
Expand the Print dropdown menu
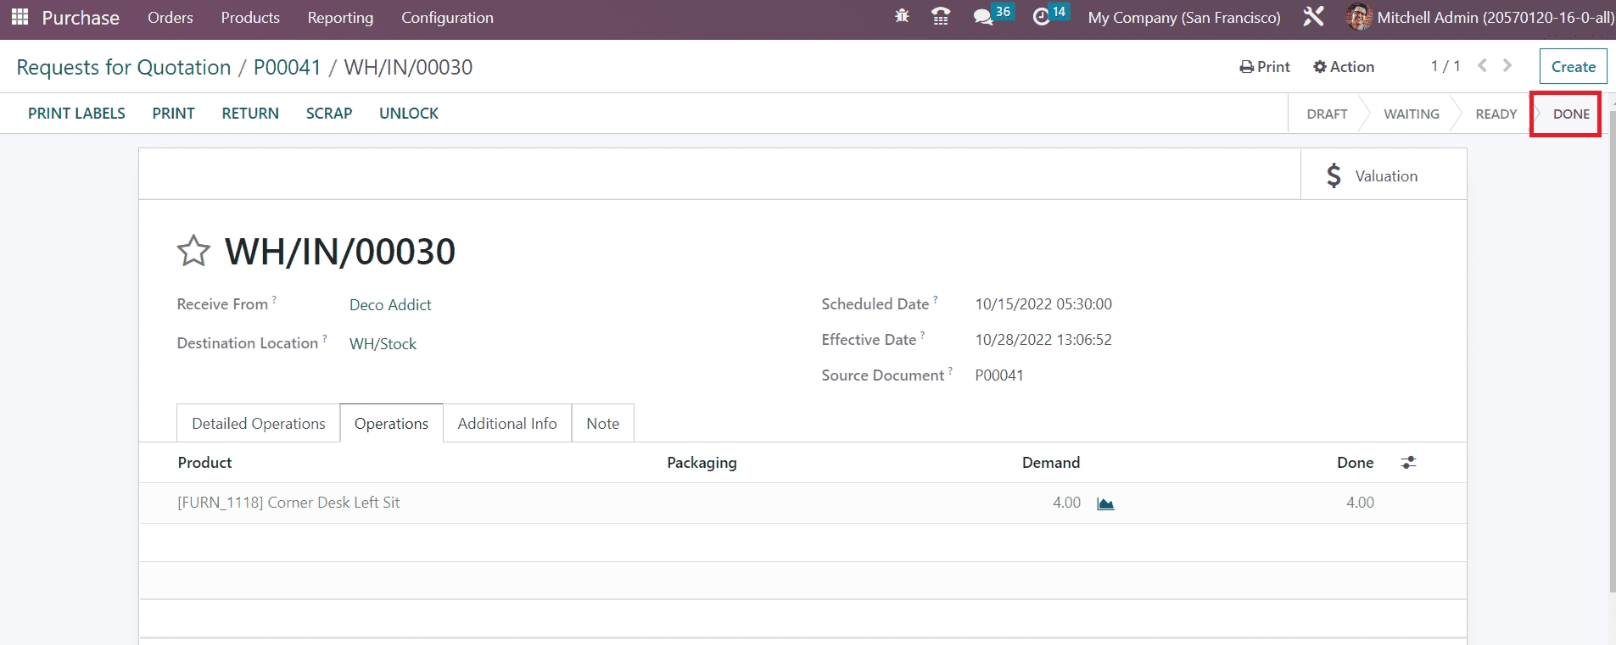click(x=1265, y=67)
